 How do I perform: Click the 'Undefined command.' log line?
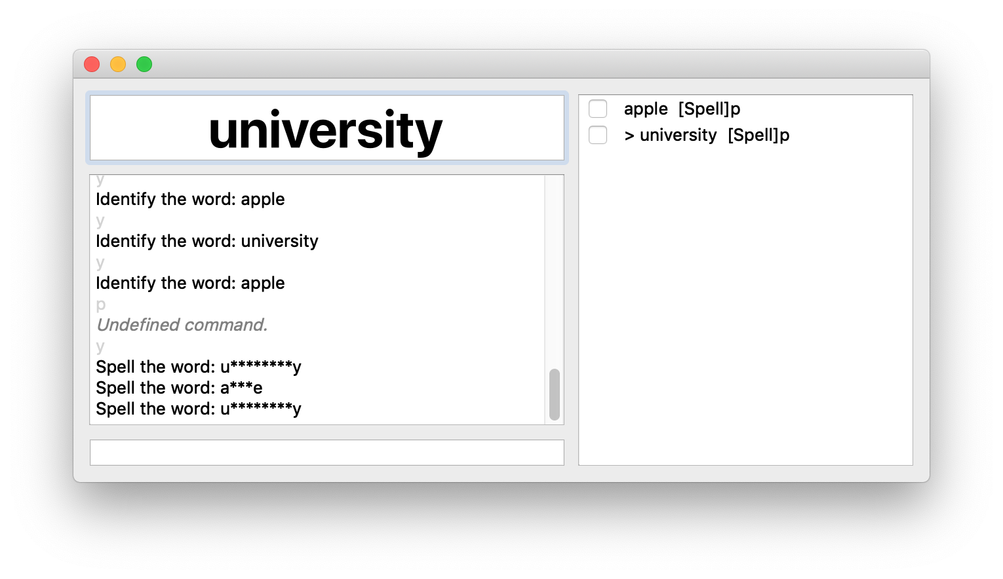(182, 325)
